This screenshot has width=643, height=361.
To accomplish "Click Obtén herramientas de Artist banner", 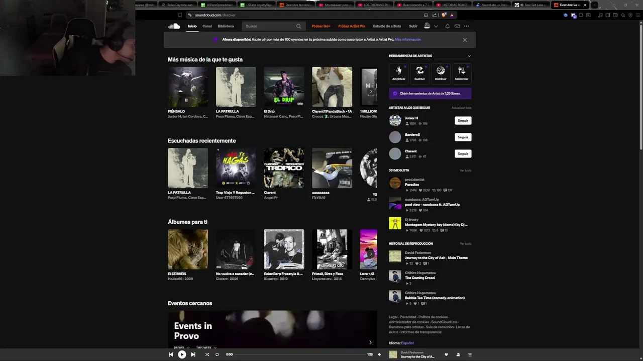I will 430,93.
